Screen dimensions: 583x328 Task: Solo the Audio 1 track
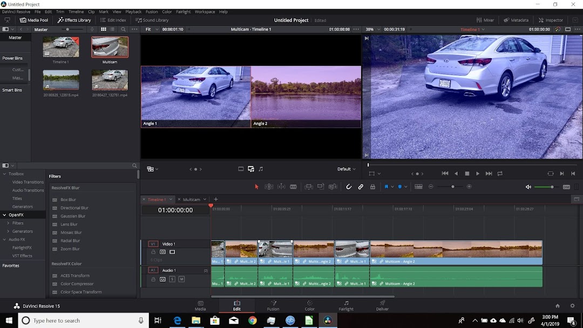tap(172, 279)
